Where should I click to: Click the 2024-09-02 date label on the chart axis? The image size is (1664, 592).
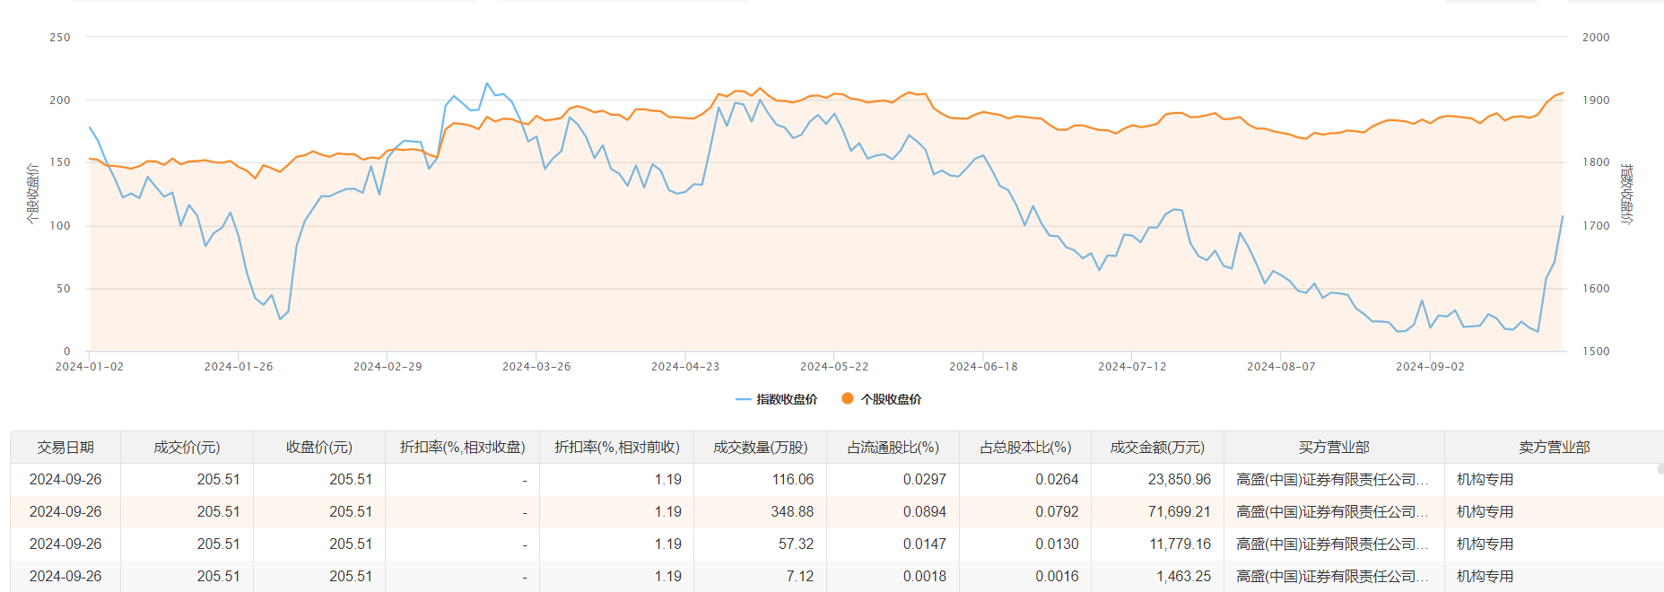[1430, 367]
